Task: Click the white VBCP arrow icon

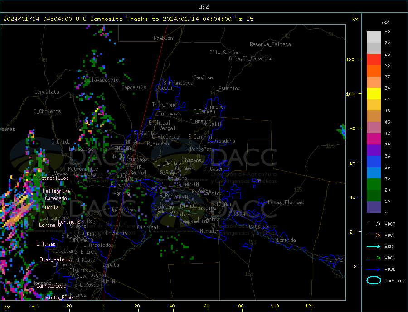Action: [374, 224]
